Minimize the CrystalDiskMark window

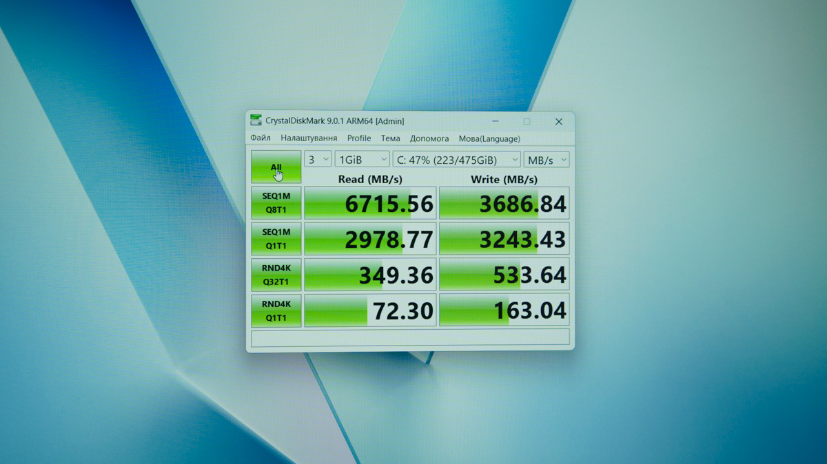[x=495, y=122]
